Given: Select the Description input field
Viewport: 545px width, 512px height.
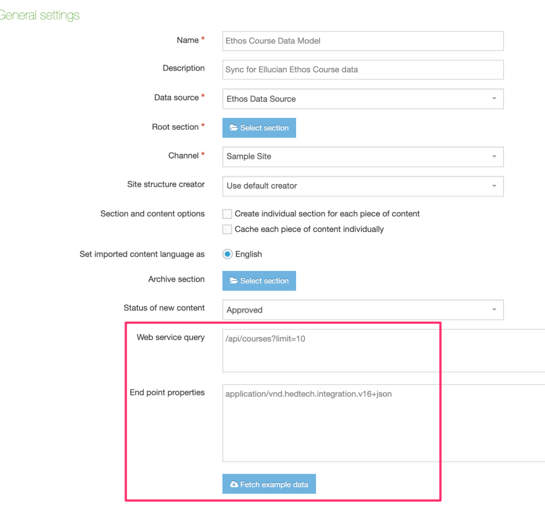Looking at the screenshot, I should pyautogui.click(x=362, y=69).
